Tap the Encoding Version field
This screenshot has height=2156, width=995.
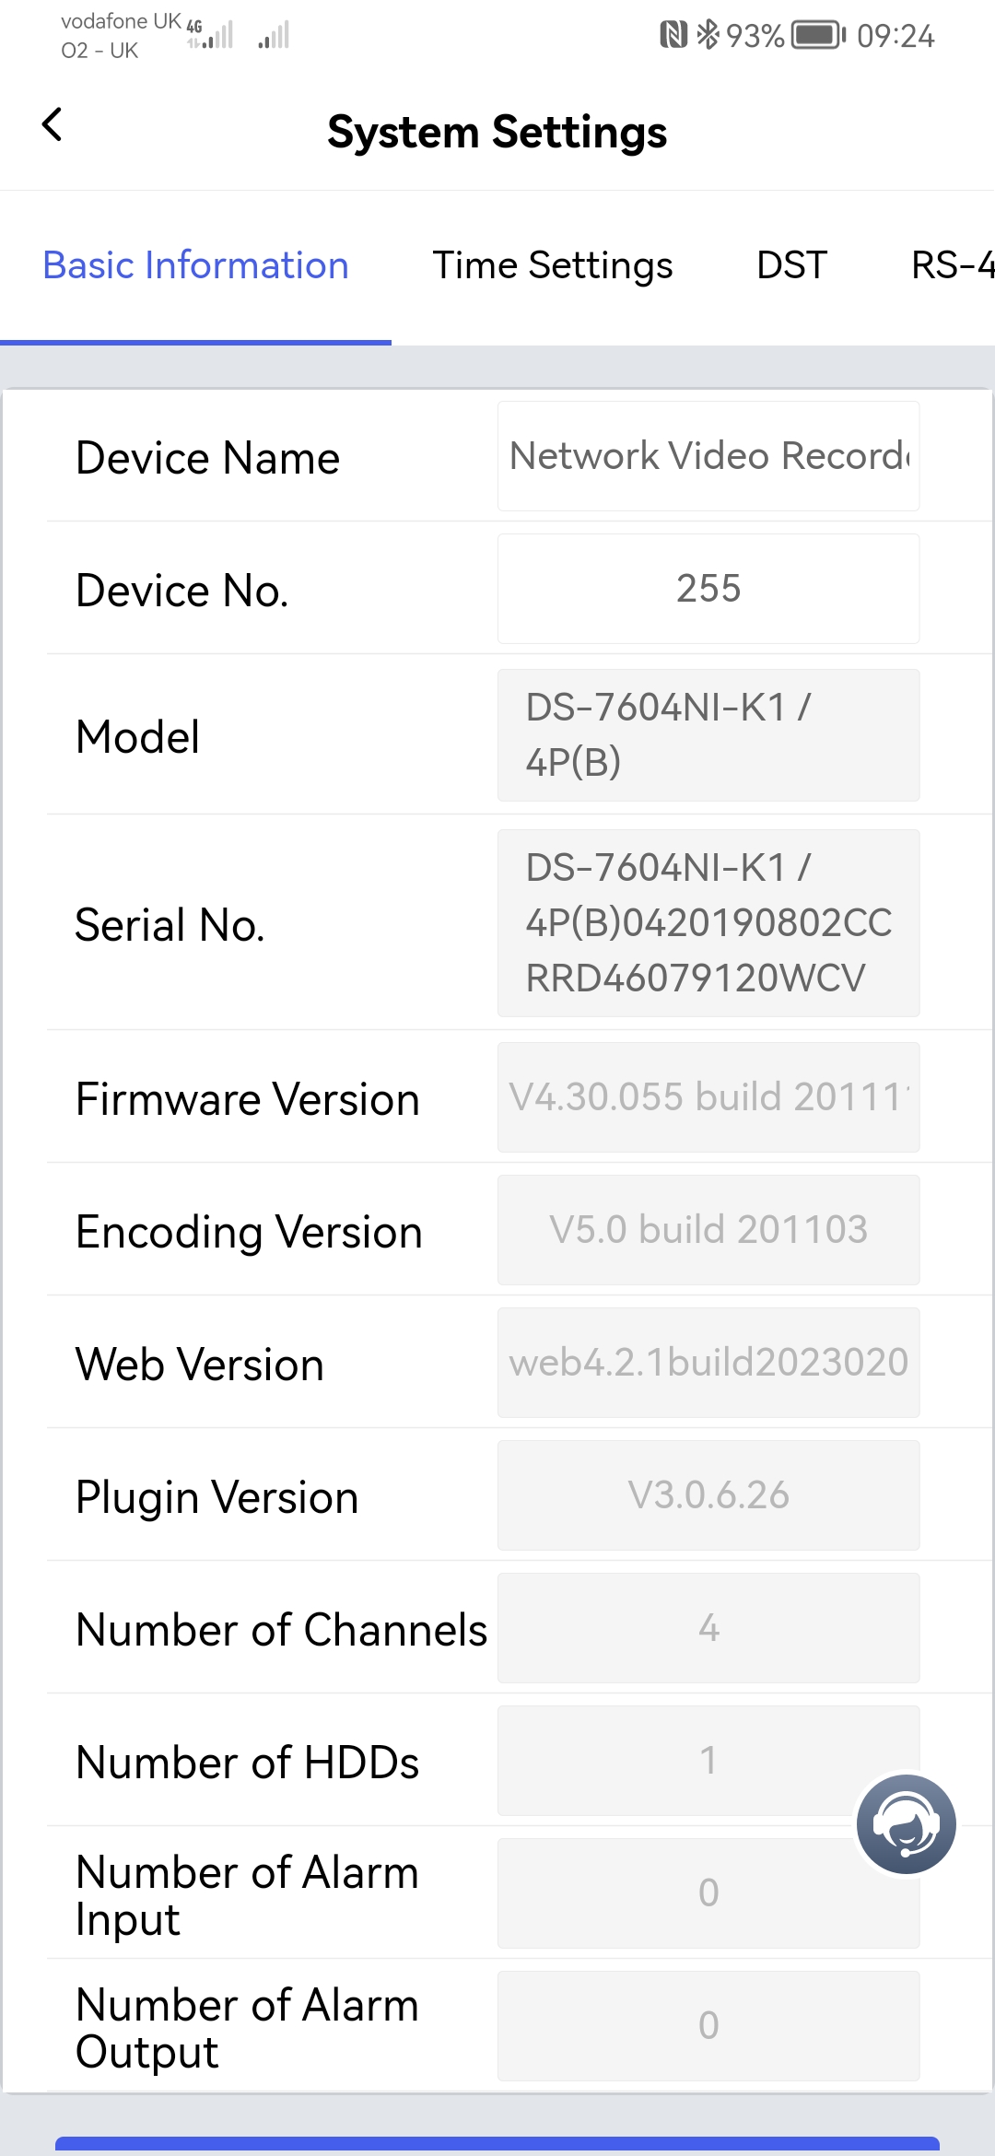click(x=708, y=1230)
